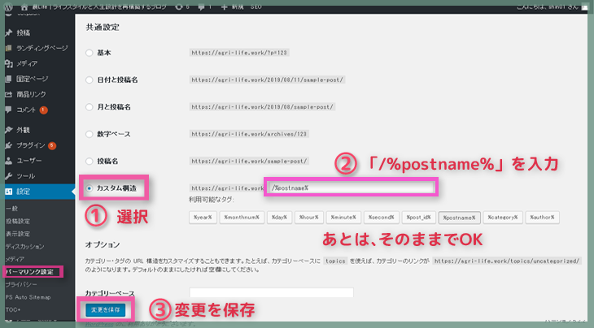Click the 変更を保存 button
The width and height of the screenshot is (594, 328).
pos(105,310)
